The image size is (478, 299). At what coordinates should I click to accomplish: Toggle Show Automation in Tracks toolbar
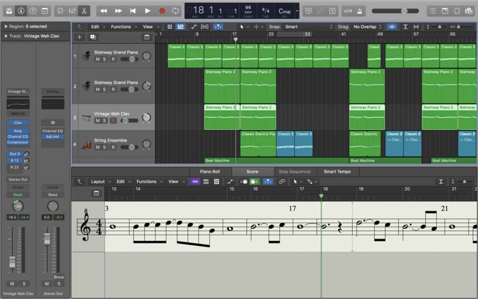click(x=193, y=27)
